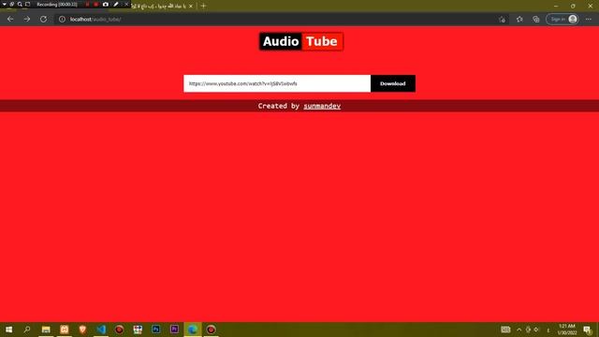Screen dimensions: 599x337
Task: Select the recorder pen annotation tool
Action: 116,4
